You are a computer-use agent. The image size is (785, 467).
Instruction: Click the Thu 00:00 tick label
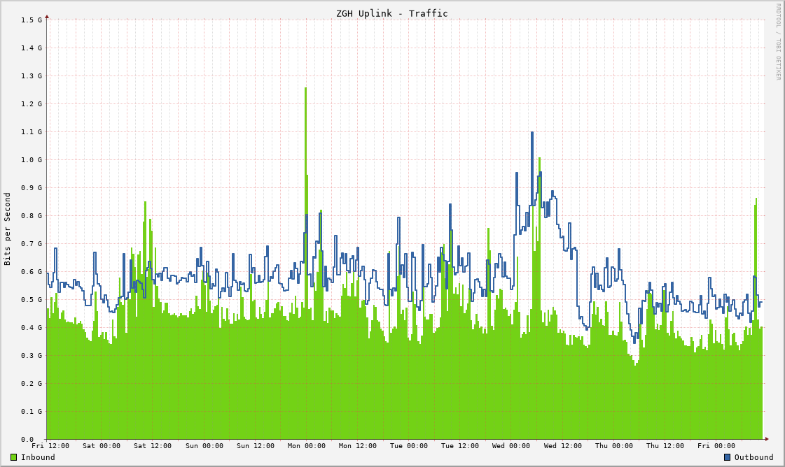pos(614,445)
